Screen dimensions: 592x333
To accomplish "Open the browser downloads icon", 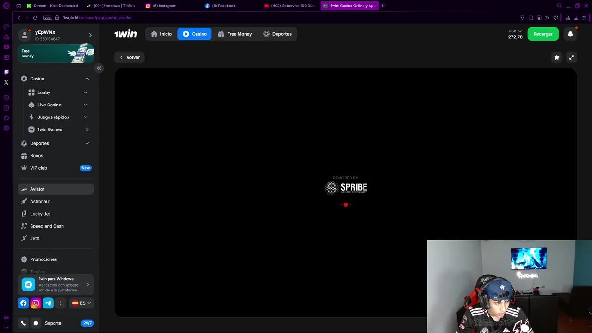I will [x=576, y=18].
